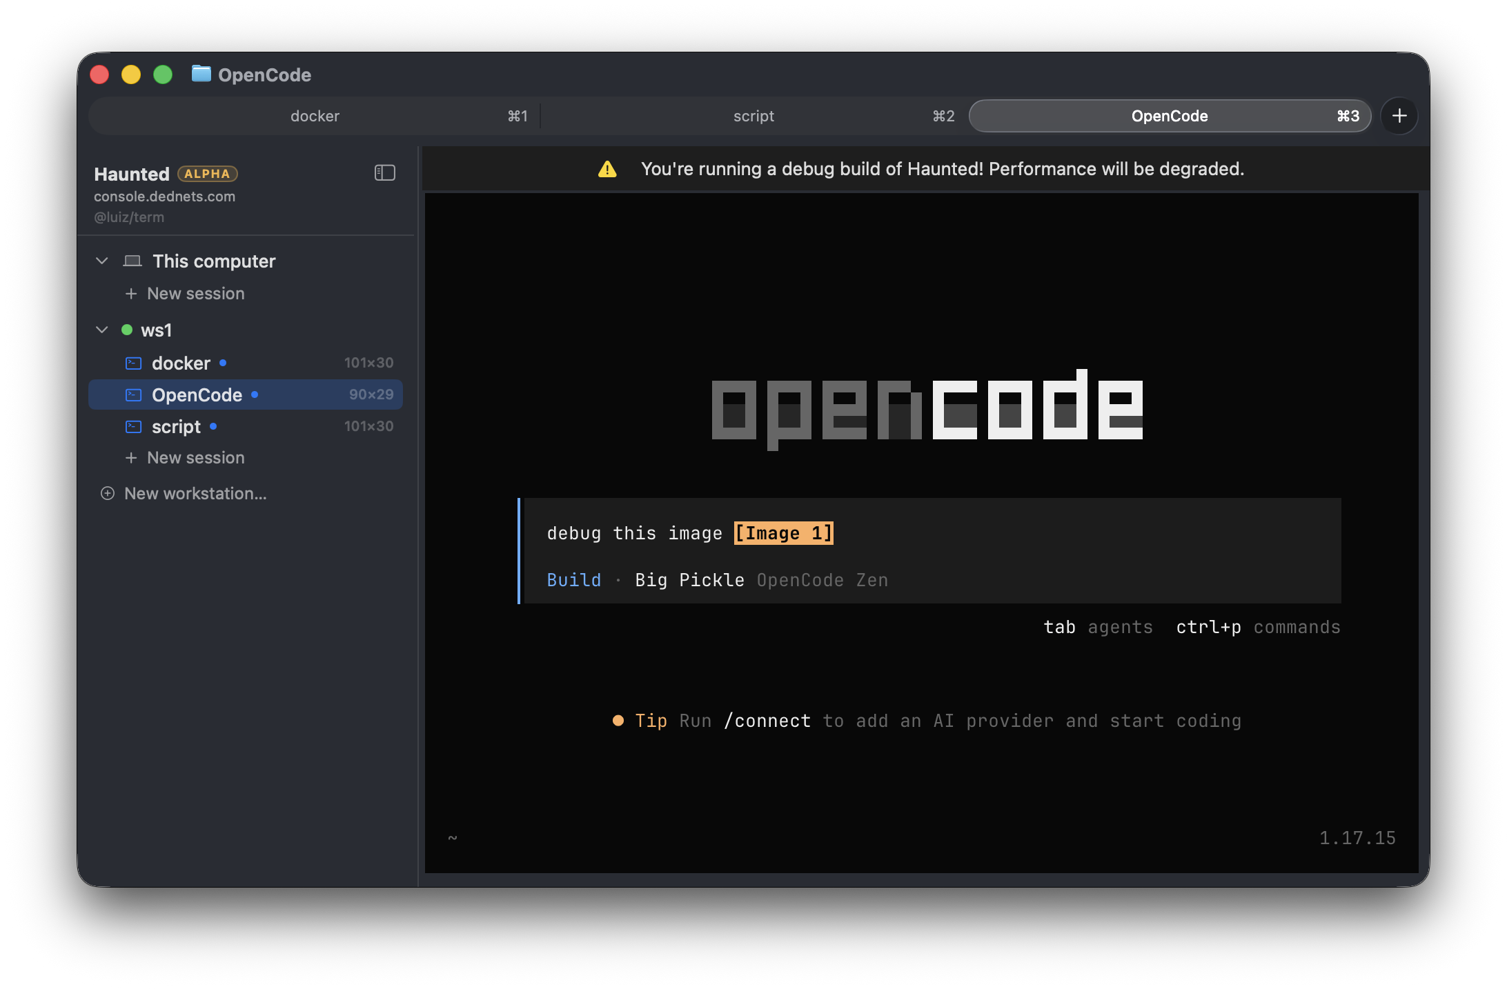Open a new tab with plus button
This screenshot has width=1507, height=989.
[x=1399, y=116]
